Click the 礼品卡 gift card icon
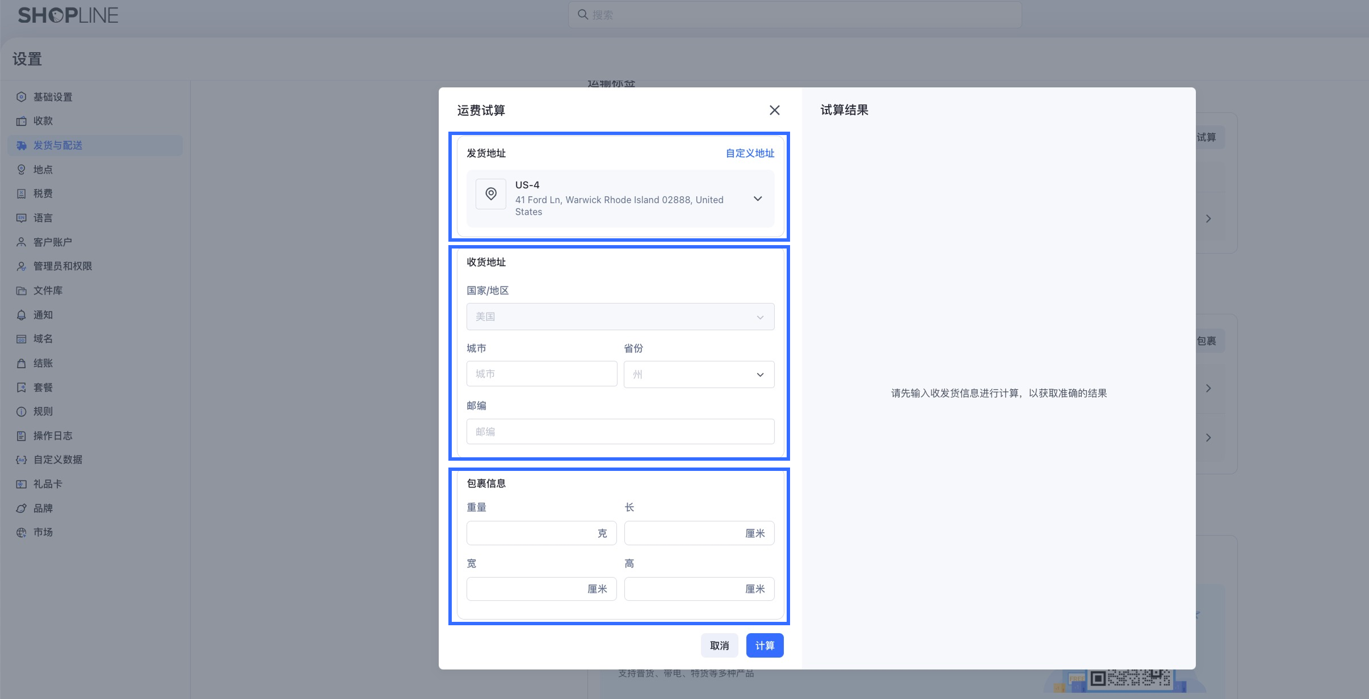Image resolution: width=1369 pixels, height=699 pixels. (x=21, y=484)
